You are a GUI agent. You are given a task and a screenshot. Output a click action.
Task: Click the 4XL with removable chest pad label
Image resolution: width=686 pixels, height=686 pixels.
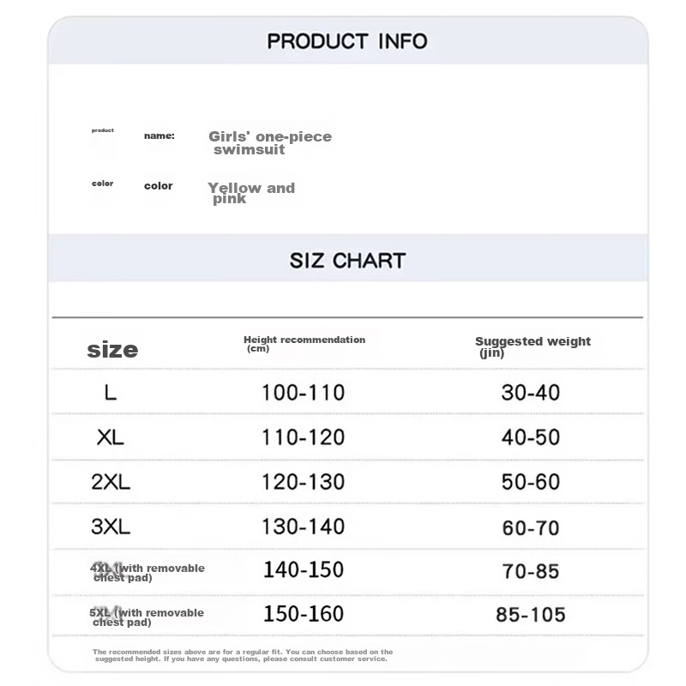147,572
